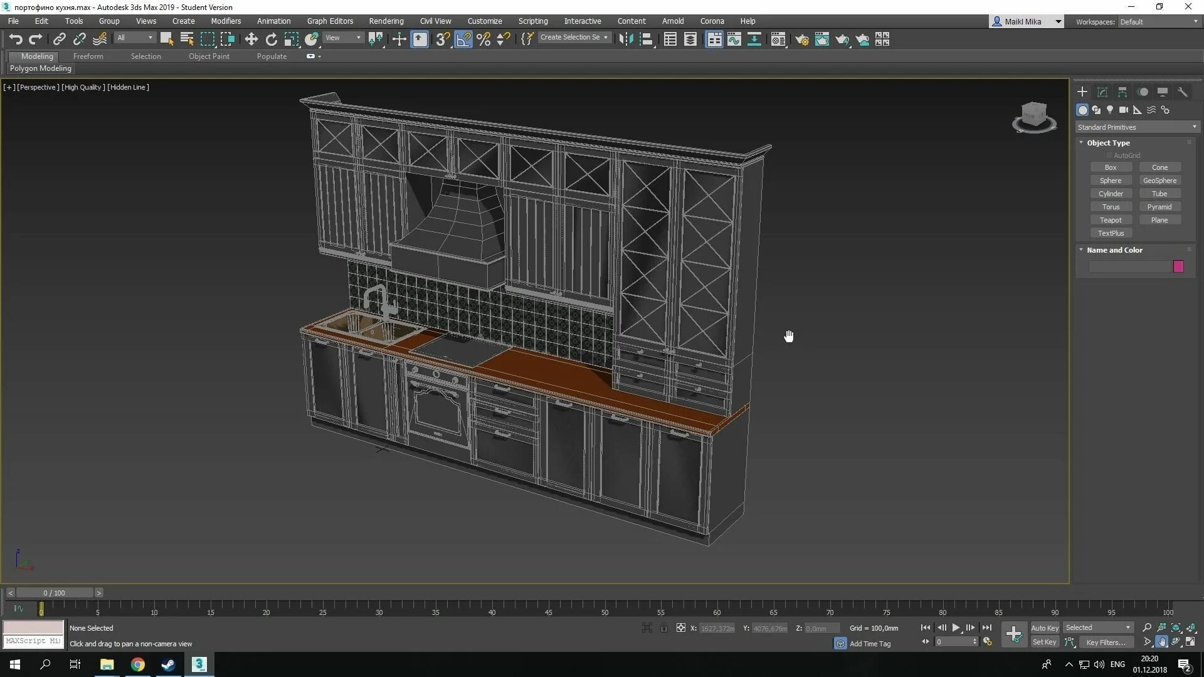
Task: Click the pink object color swatch
Action: coord(1178,266)
